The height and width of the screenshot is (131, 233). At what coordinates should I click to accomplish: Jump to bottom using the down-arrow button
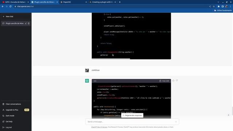coord(228,115)
